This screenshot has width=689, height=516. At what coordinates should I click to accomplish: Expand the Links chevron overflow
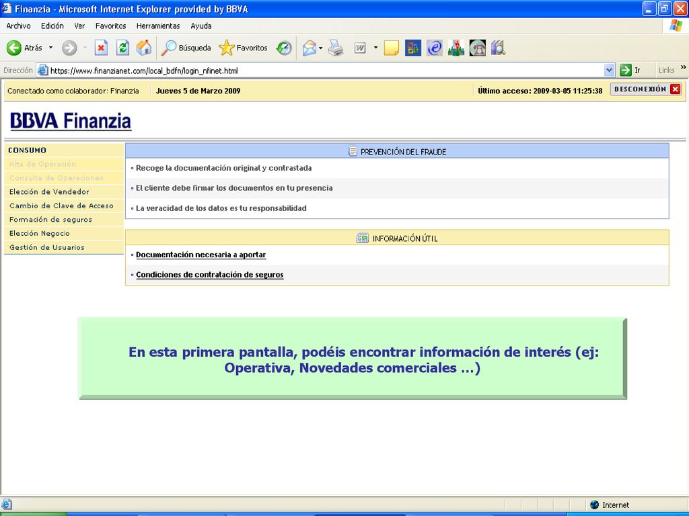point(684,68)
